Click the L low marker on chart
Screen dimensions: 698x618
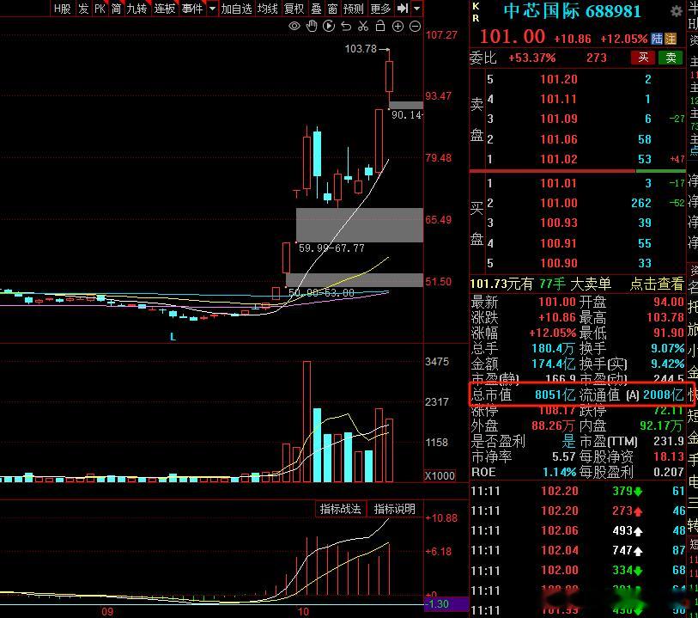pyautogui.click(x=173, y=337)
